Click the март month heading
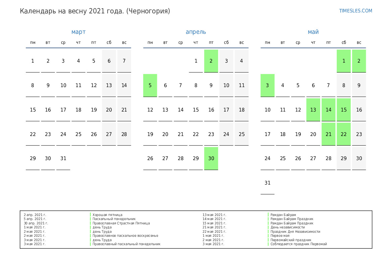 [x=78, y=32]
